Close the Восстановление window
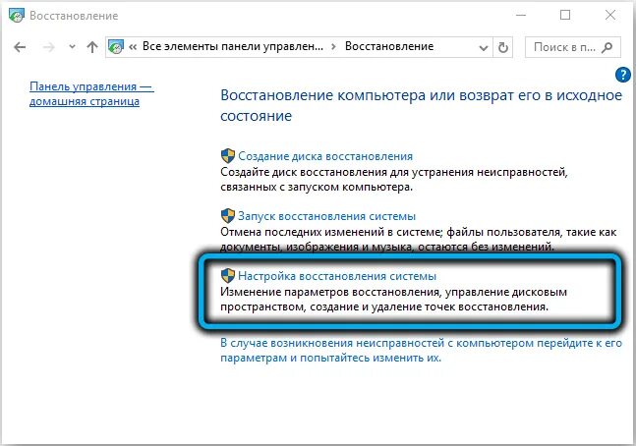Screen dimensions: 636x446 609,16
